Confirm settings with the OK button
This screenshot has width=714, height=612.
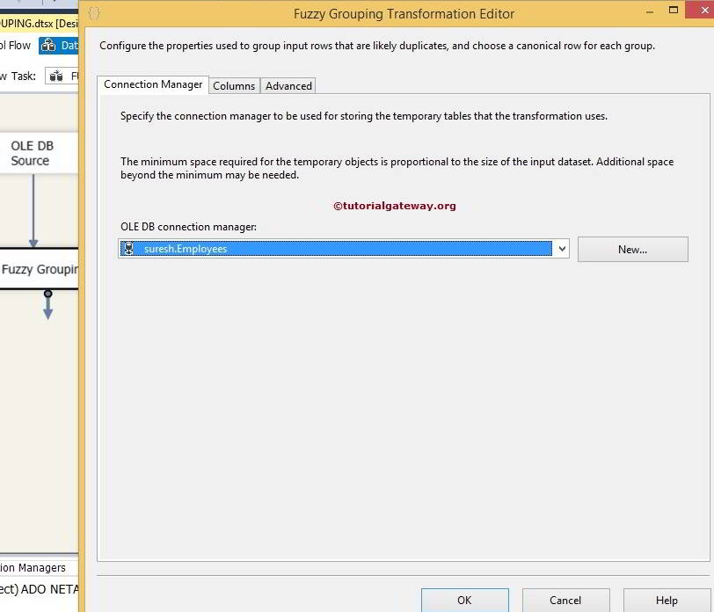(x=464, y=601)
